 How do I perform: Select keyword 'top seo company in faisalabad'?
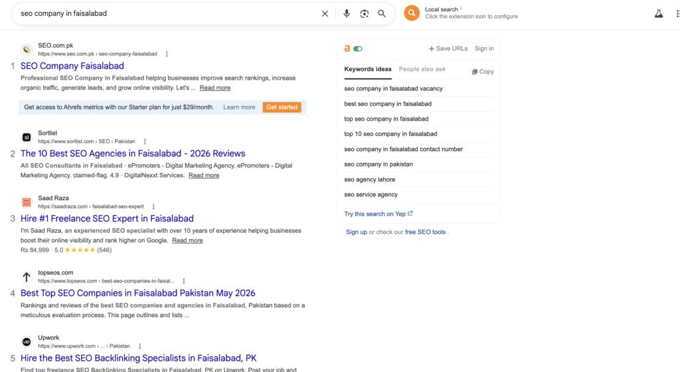click(386, 119)
